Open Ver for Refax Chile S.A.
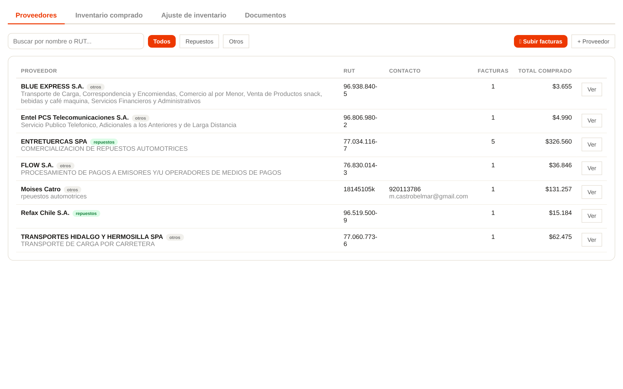Viewport: 623px width, 389px height. click(x=592, y=216)
